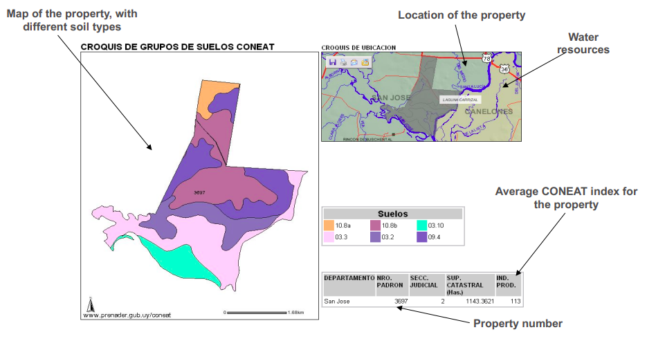647x341 pixels.
Task: Click the printer icon on the location map
Action: pos(343,62)
